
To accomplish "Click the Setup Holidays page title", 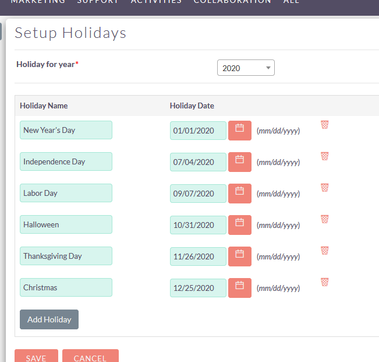I will pyautogui.click(x=70, y=33).
